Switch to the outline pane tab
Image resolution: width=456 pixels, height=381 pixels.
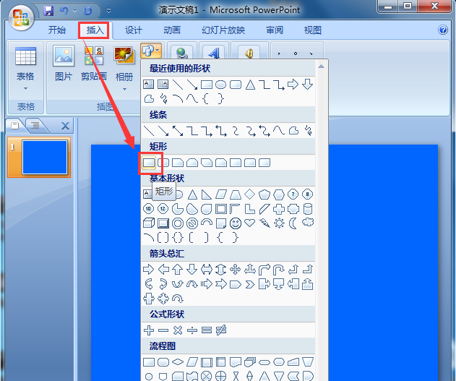[35, 125]
